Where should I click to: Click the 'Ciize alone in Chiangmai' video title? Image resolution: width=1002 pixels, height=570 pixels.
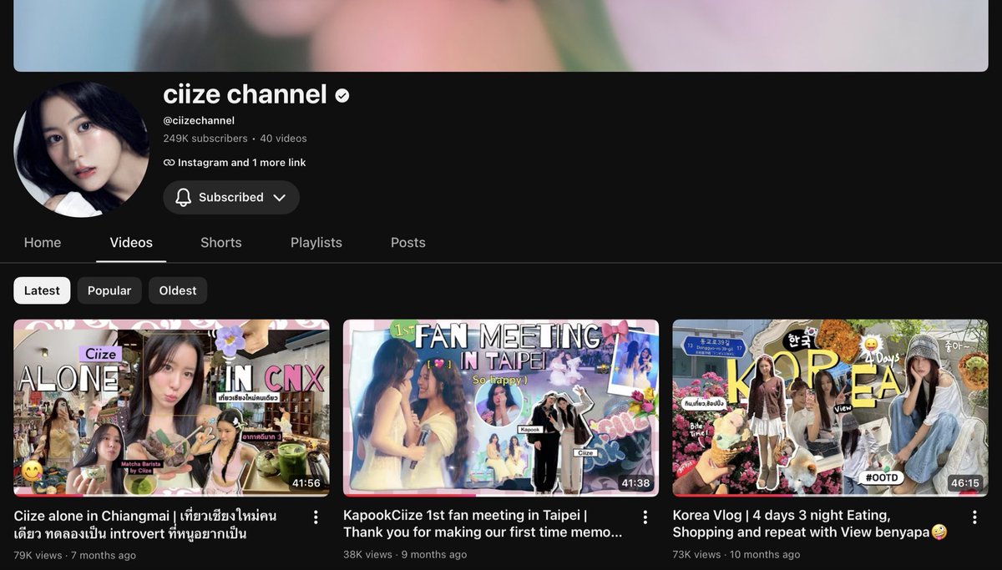point(145,524)
